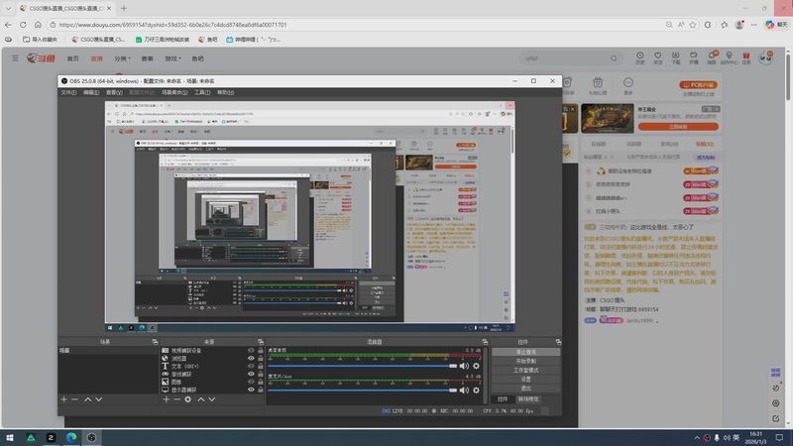Toggle visibility of 游戏捕获 source
This screenshot has width=793, height=446.
(x=251, y=375)
